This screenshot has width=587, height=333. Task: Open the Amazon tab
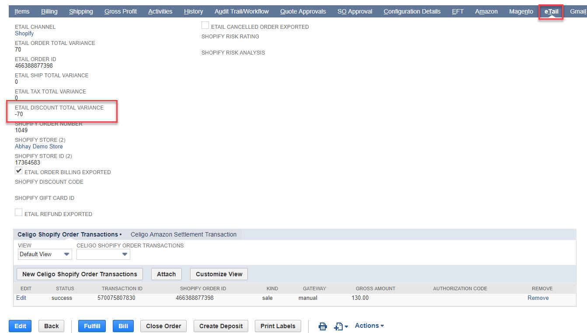tap(486, 11)
